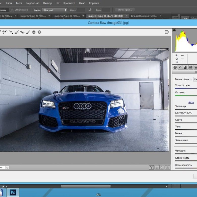Toggle full screen mode icon in Camera Raw
This screenshot has height=197, width=197.
tap(167, 32)
